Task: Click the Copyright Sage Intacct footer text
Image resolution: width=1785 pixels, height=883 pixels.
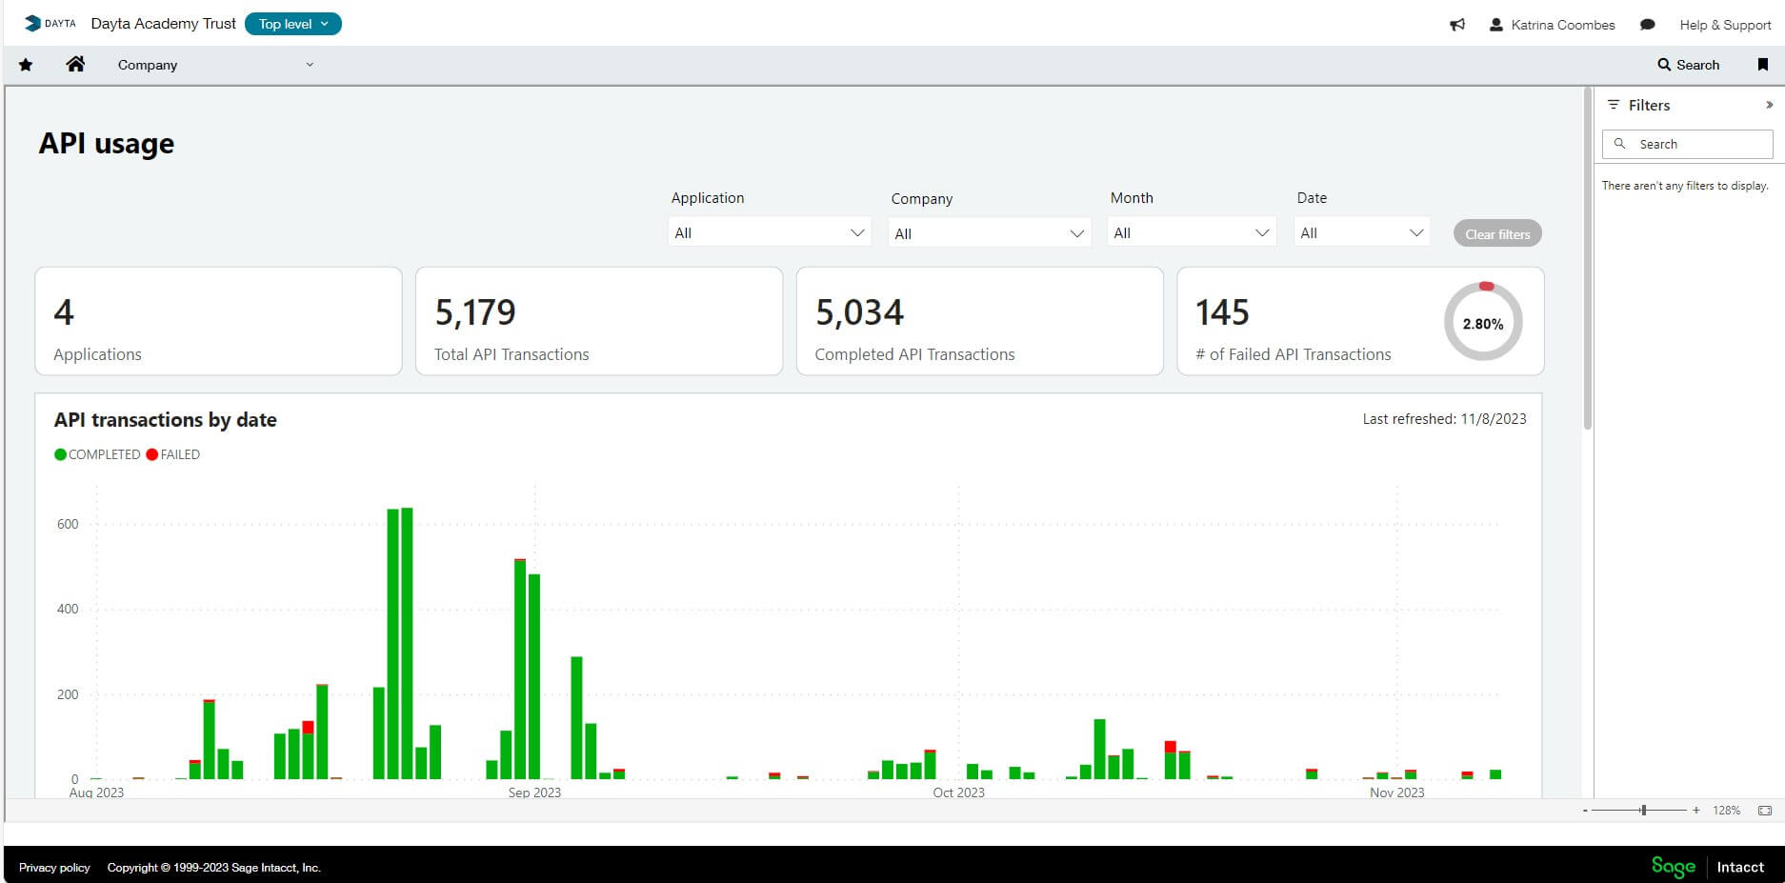Action: 213,868
